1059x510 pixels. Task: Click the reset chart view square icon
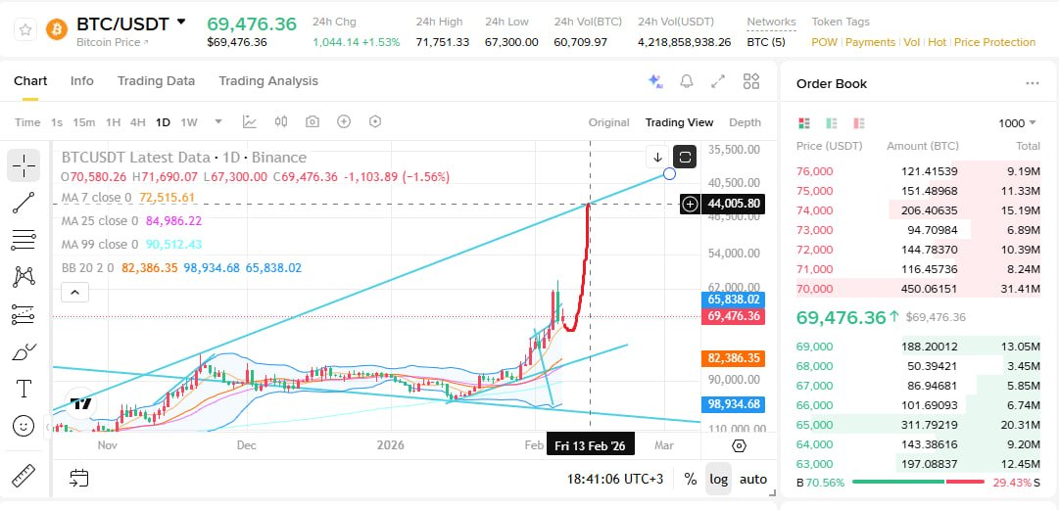685,158
